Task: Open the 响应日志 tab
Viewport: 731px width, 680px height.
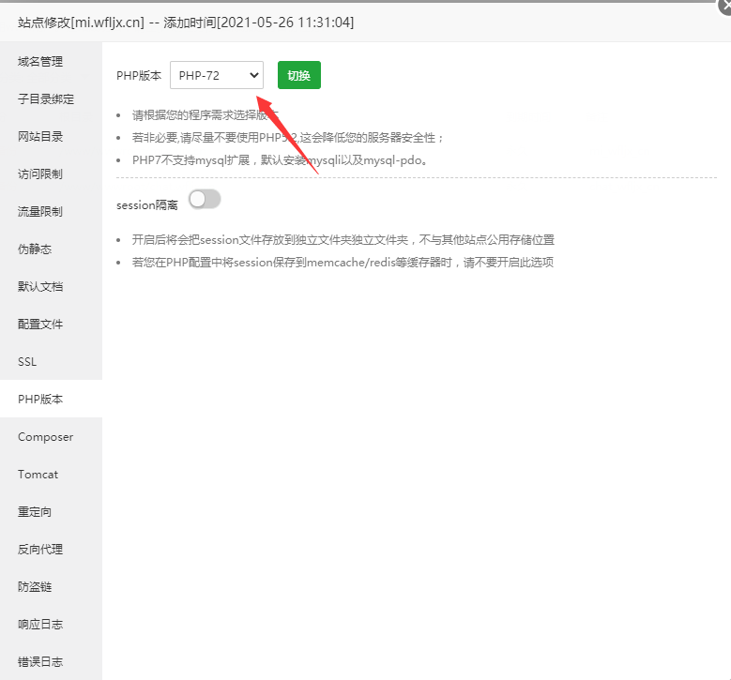Action: click(51, 624)
